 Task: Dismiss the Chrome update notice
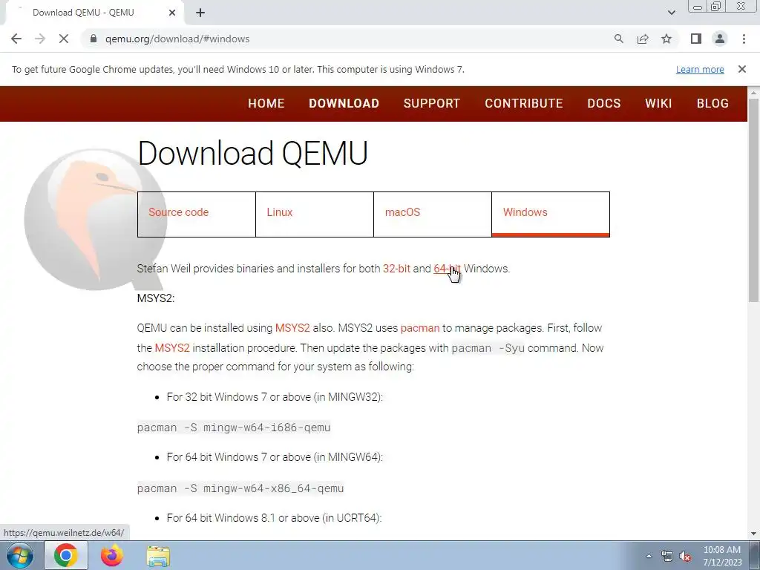tap(741, 69)
